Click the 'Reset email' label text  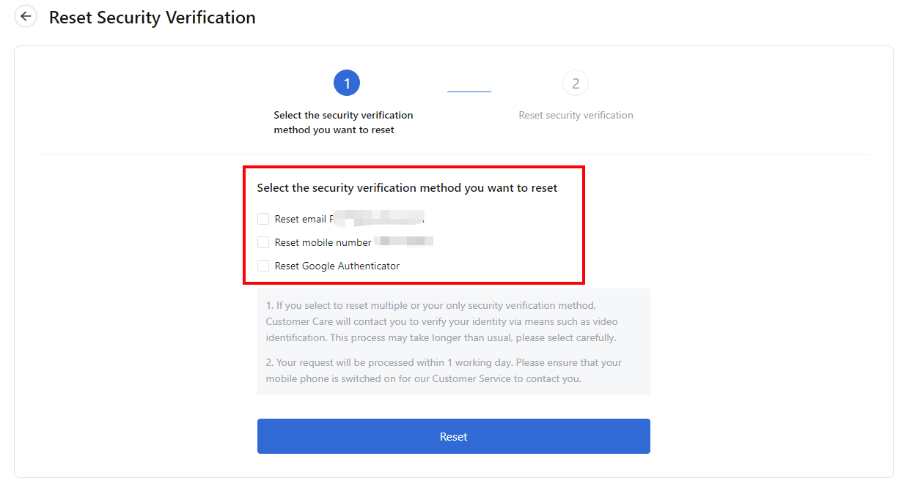pyautogui.click(x=301, y=219)
